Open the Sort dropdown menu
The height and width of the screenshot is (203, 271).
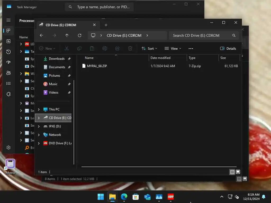(x=149, y=49)
